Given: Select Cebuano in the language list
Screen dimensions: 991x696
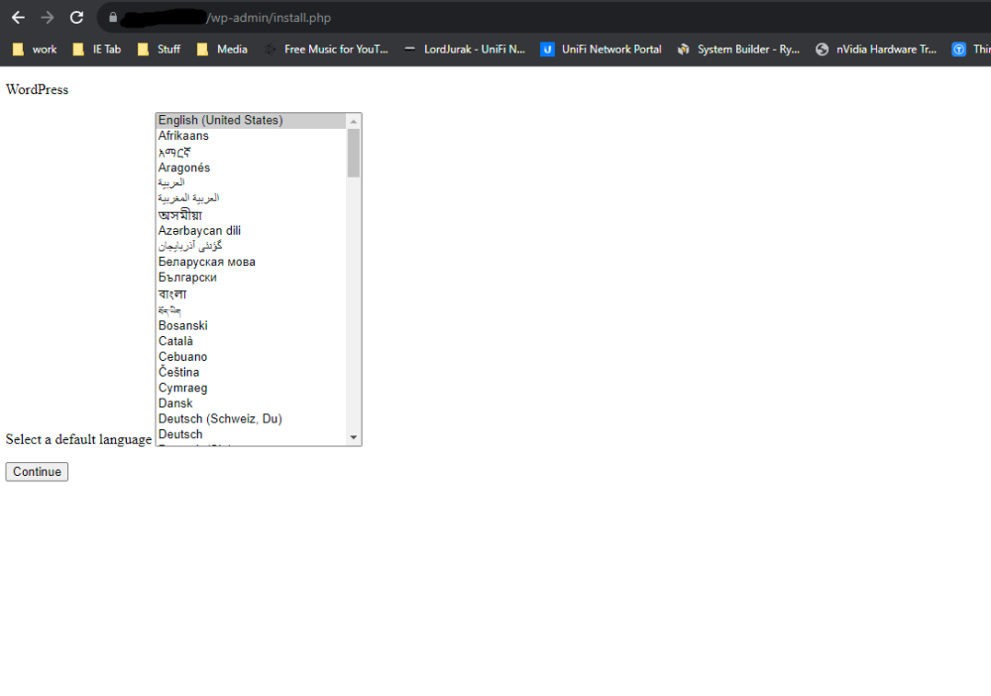Looking at the screenshot, I should click(251, 357).
